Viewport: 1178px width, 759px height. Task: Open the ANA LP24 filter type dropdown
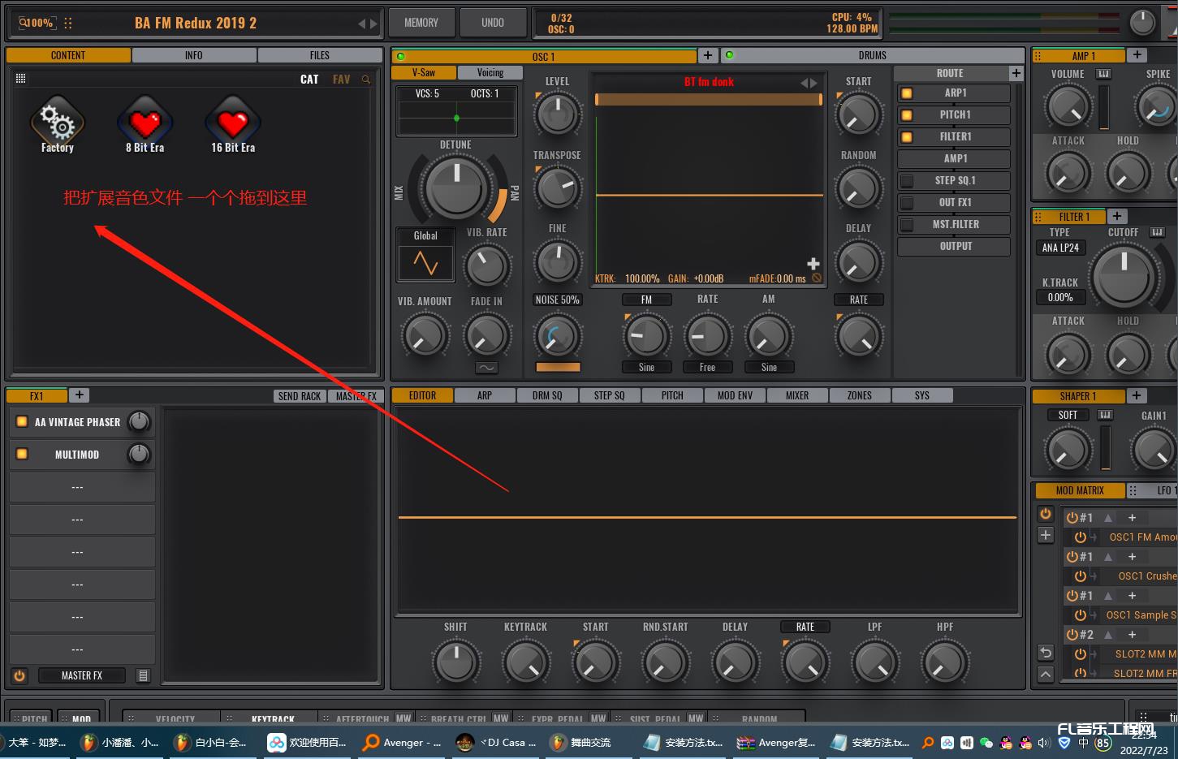click(1060, 248)
